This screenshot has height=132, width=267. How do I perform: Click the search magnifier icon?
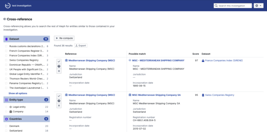point(216,6)
